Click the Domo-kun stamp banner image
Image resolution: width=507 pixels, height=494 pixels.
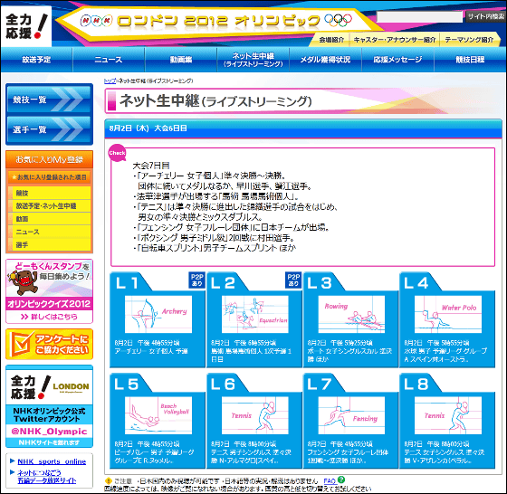tap(49, 279)
